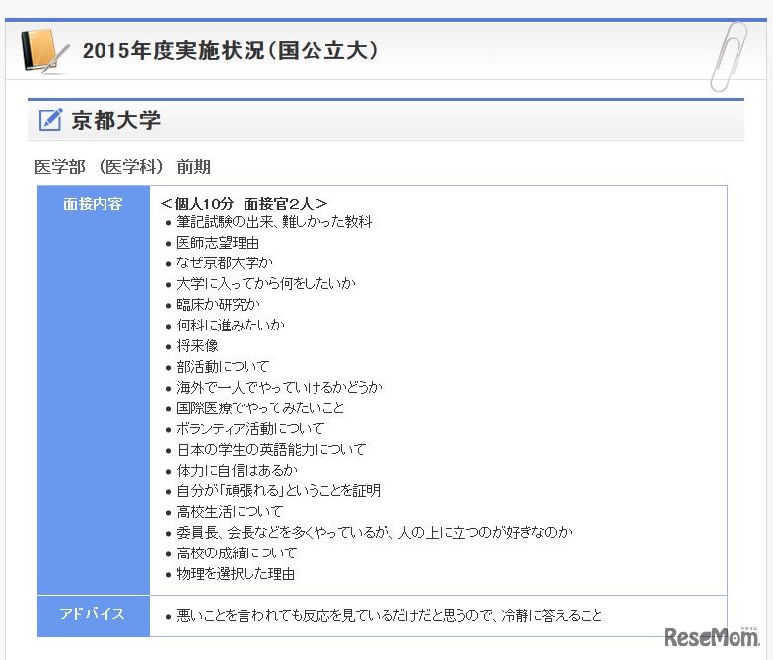The image size is (773, 660).
Task: Click the 委員長、会長などを多くやっているが item
Action: click(x=375, y=533)
